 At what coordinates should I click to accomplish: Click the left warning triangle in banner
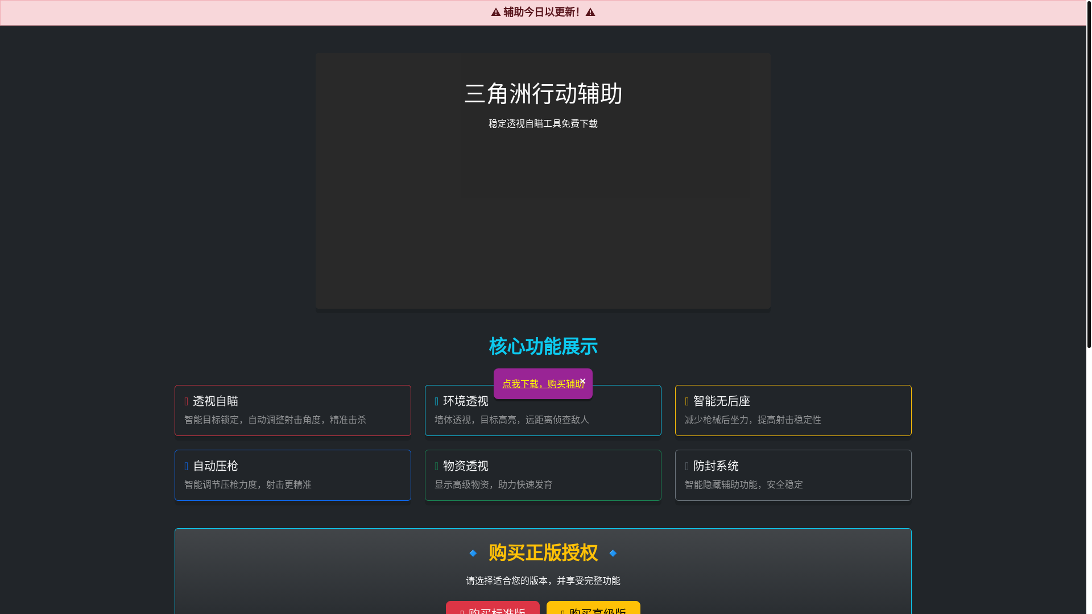[x=496, y=13]
